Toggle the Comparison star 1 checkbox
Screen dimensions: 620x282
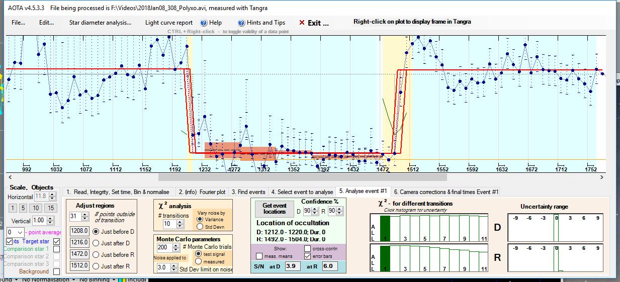coord(57,249)
